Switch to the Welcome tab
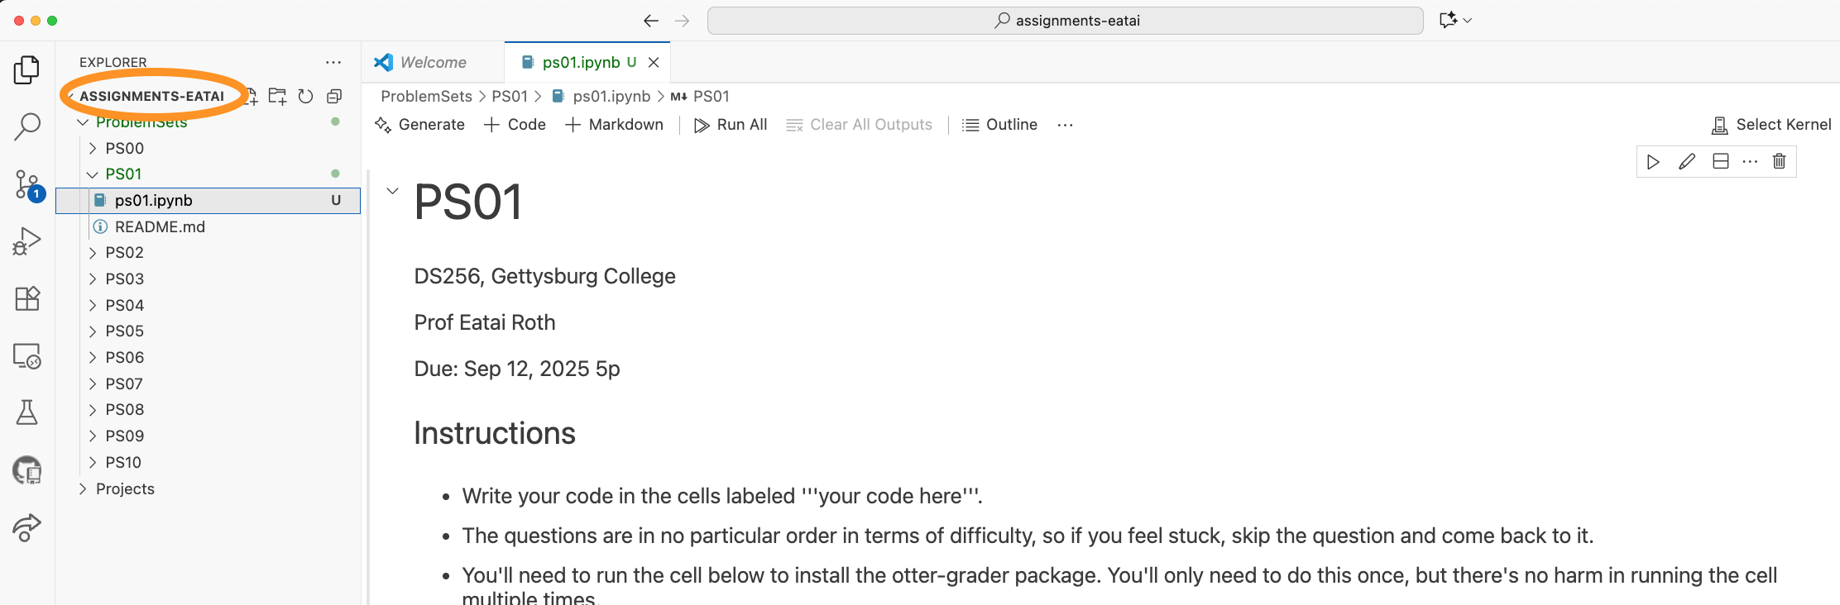 point(431,61)
